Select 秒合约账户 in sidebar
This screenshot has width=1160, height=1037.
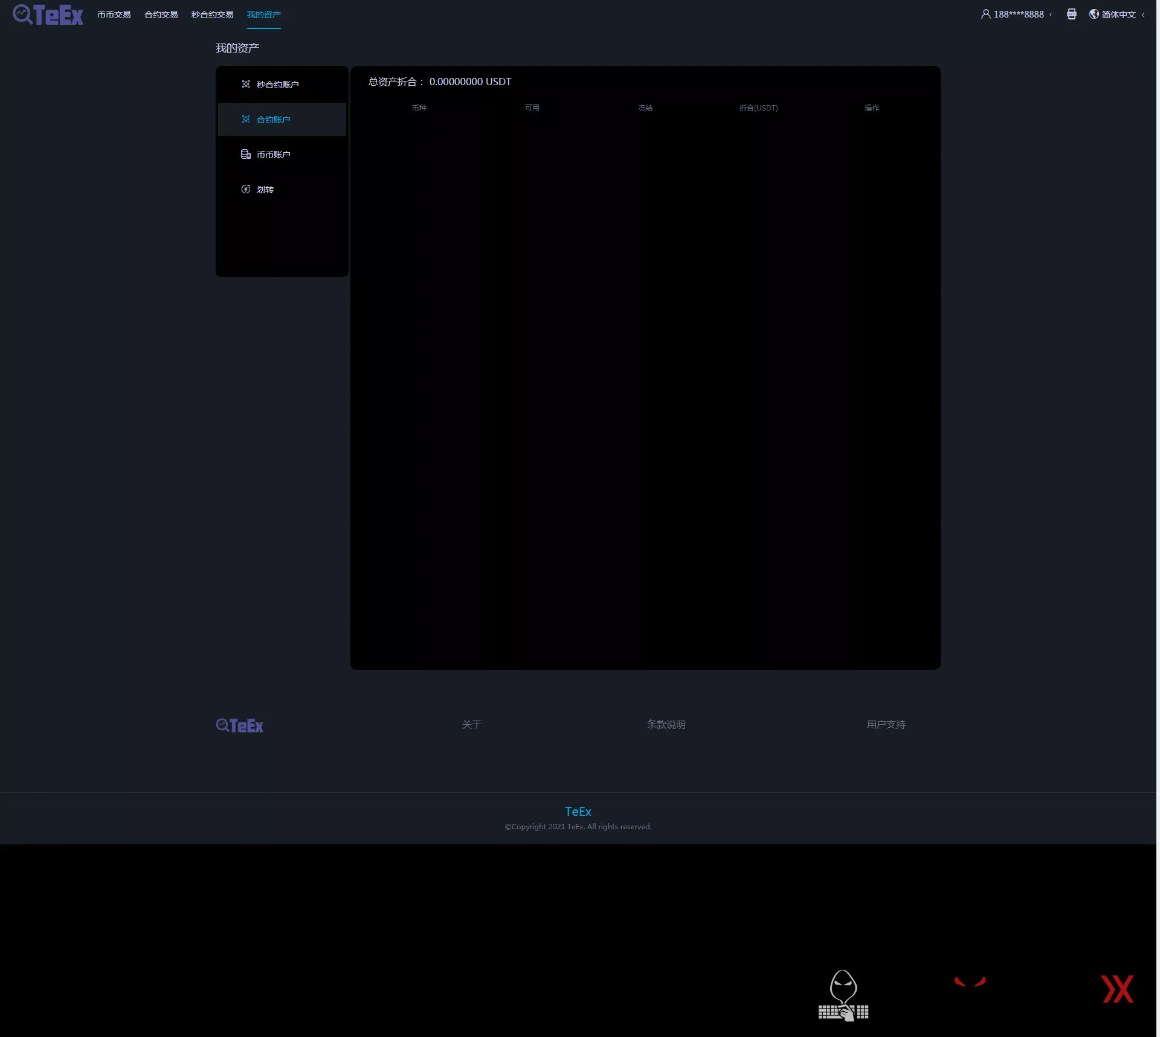[x=277, y=85]
